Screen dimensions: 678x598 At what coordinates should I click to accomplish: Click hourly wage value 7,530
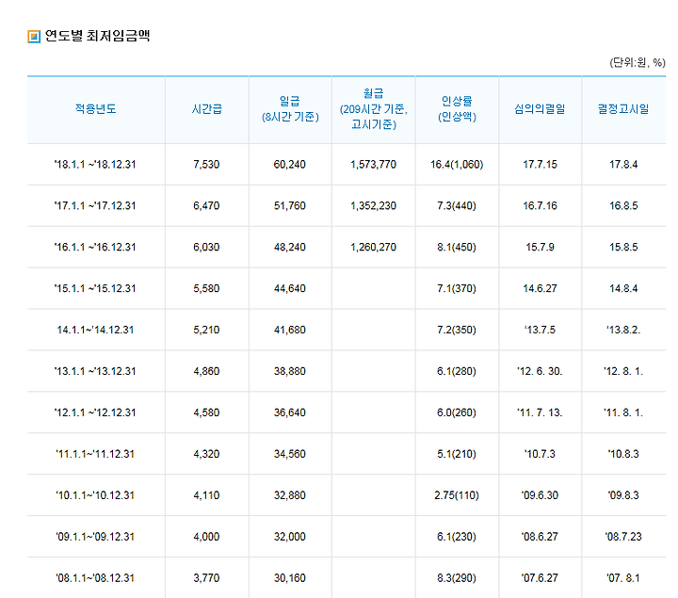point(206,165)
